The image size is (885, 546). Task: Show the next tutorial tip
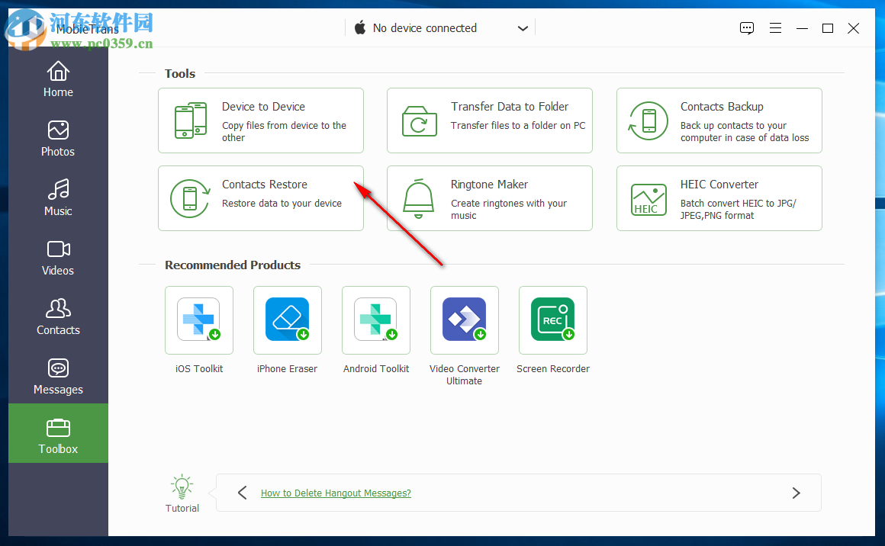click(x=796, y=493)
